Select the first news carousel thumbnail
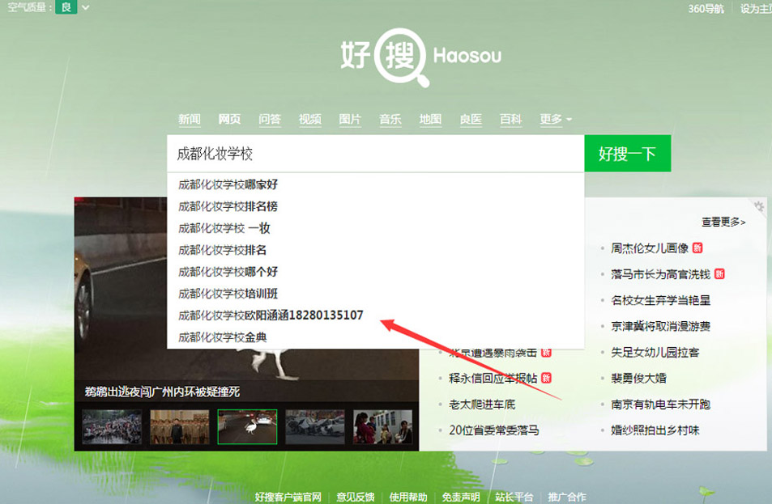 tap(111, 426)
